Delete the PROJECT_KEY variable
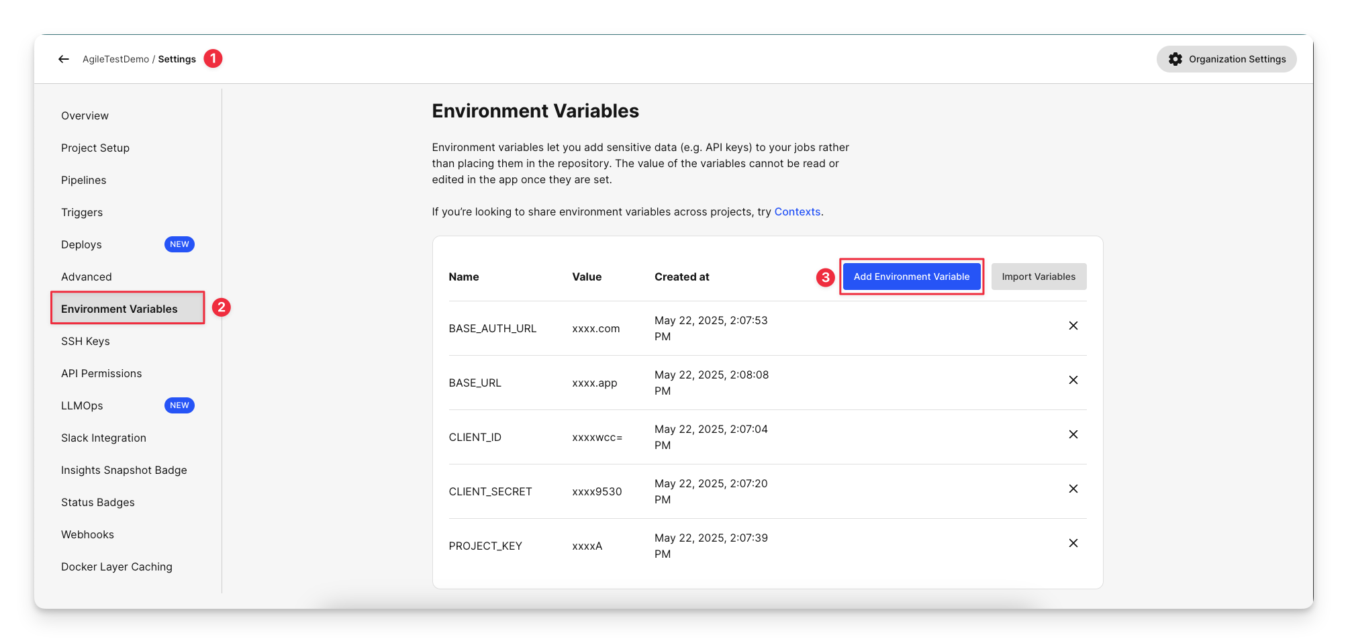 pyautogui.click(x=1073, y=543)
